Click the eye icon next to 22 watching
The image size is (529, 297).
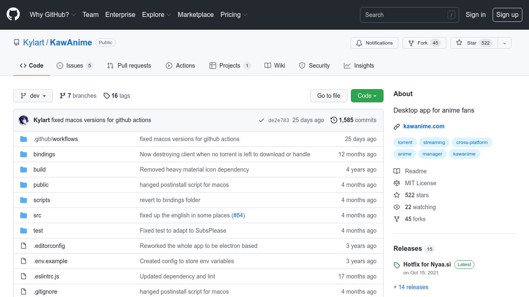pyautogui.click(x=397, y=207)
